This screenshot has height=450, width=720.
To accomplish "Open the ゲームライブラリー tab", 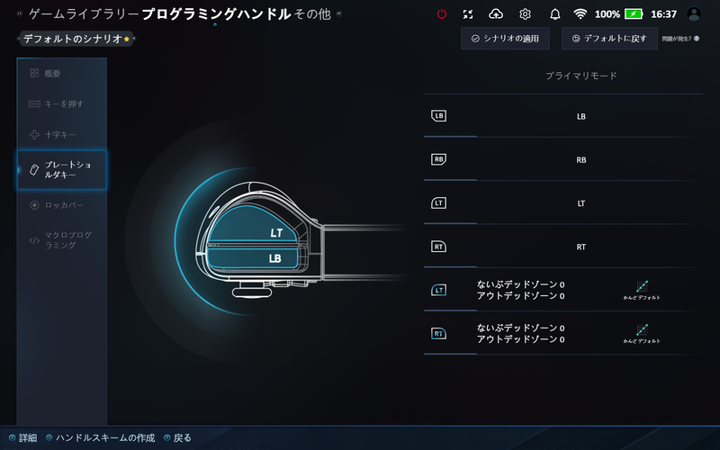I will point(84,14).
